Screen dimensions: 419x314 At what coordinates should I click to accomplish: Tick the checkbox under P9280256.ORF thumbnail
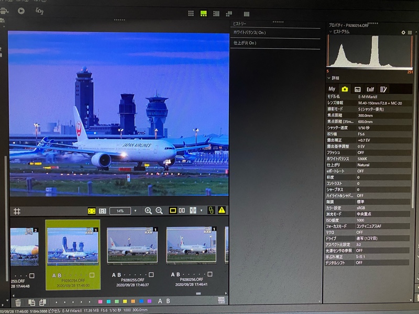click(x=210, y=274)
